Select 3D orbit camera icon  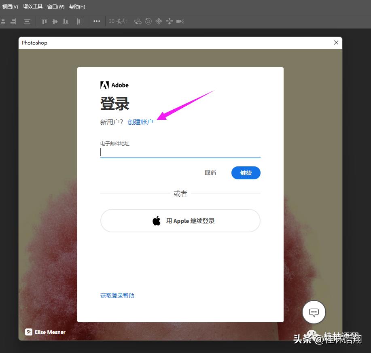138,21
